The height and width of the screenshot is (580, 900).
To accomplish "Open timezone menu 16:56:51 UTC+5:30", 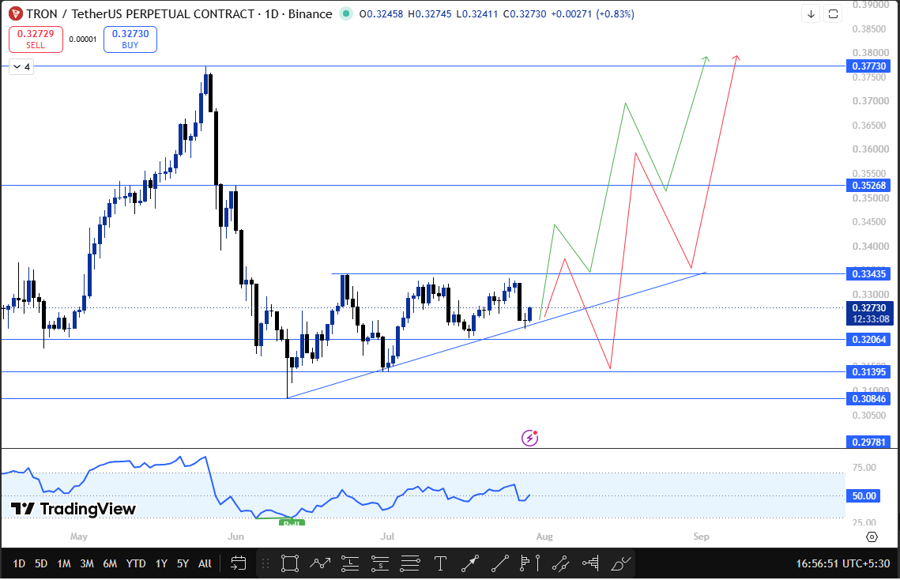I will (842, 564).
